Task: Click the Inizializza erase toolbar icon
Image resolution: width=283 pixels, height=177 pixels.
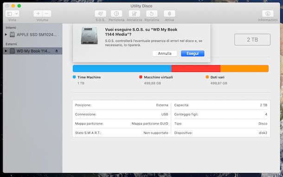Action: click(134, 13)
